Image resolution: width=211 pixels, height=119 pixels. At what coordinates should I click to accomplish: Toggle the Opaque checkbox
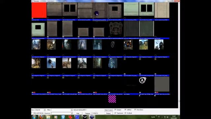[x=115, y=110]
